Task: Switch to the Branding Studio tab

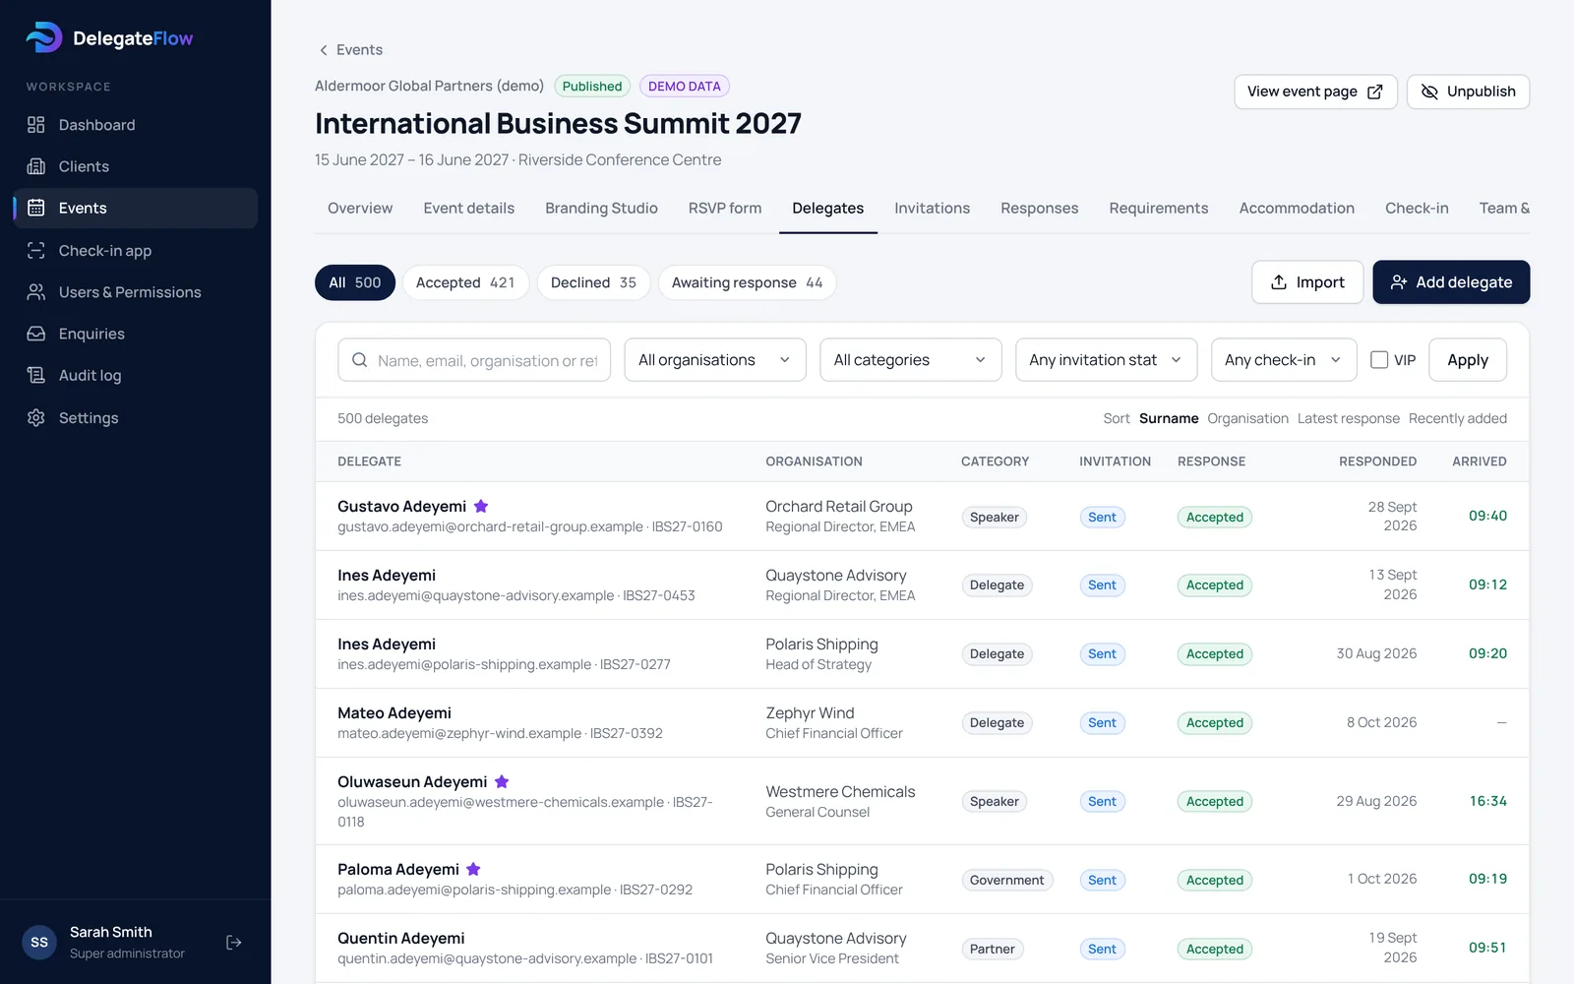Action: pyautogui.click(x=601, y=209)
